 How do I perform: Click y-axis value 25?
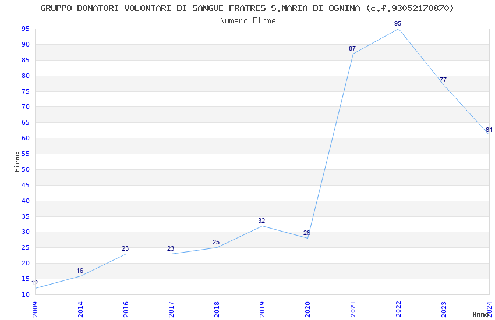(x=26, y=247)
